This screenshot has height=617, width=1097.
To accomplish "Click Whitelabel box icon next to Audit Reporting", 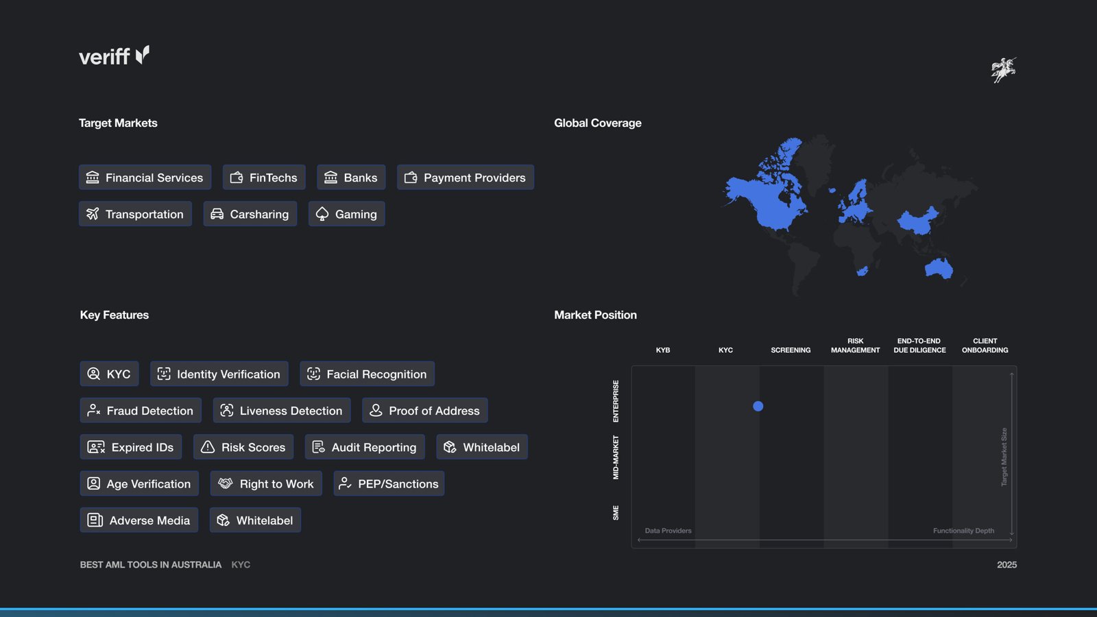I will (450, 447).
